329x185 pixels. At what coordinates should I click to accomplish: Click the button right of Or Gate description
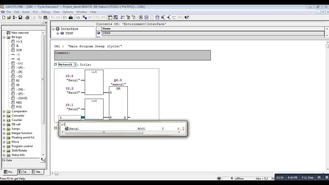43,160
